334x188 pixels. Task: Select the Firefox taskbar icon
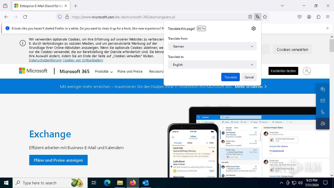click(x=133, y=183)
